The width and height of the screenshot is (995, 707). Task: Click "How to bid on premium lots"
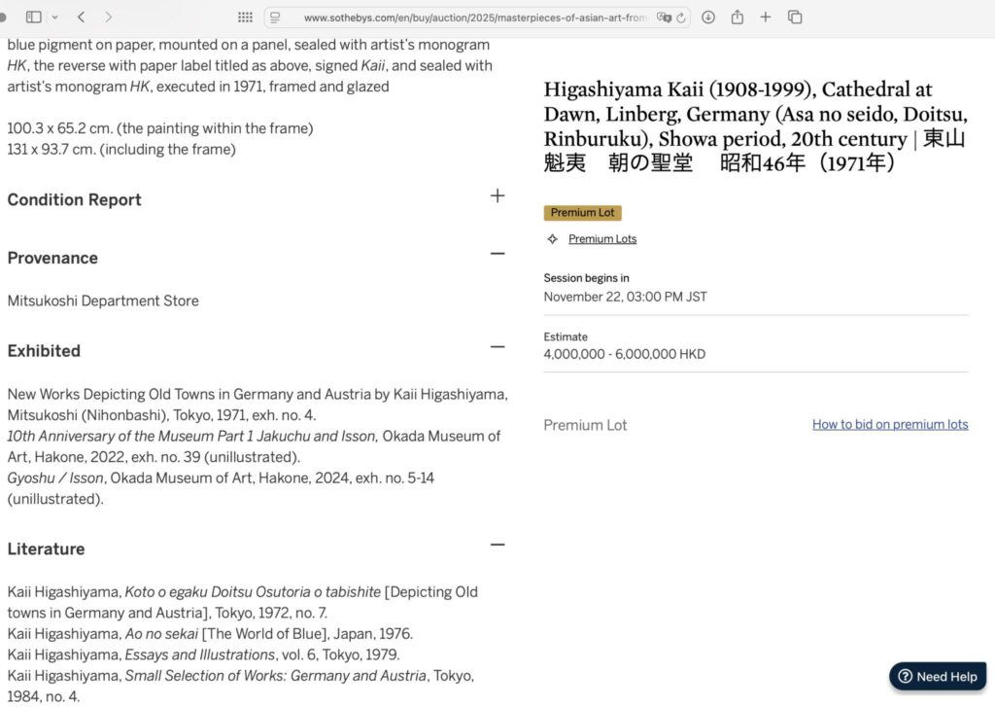[x=890, y=424]
